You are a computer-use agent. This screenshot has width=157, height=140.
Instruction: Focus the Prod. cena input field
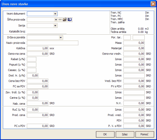tap(37, 115)
